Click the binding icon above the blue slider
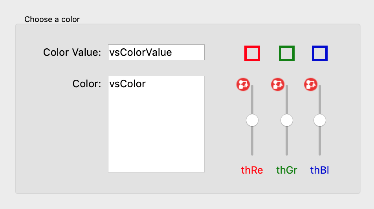This screenshot has width=374, height=209. point(311,84)
